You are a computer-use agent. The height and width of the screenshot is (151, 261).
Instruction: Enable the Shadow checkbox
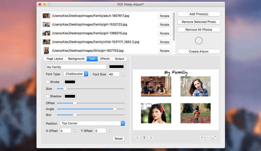pos(48,96)
